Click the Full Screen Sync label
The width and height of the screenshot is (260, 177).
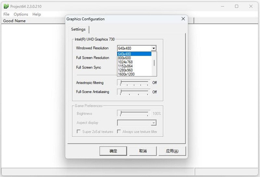point(88,67)
